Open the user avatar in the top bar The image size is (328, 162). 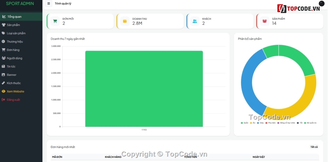pos(321,3)
